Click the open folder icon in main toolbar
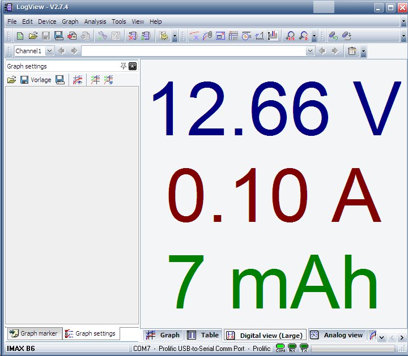408x356 pixels. point(33,36)
